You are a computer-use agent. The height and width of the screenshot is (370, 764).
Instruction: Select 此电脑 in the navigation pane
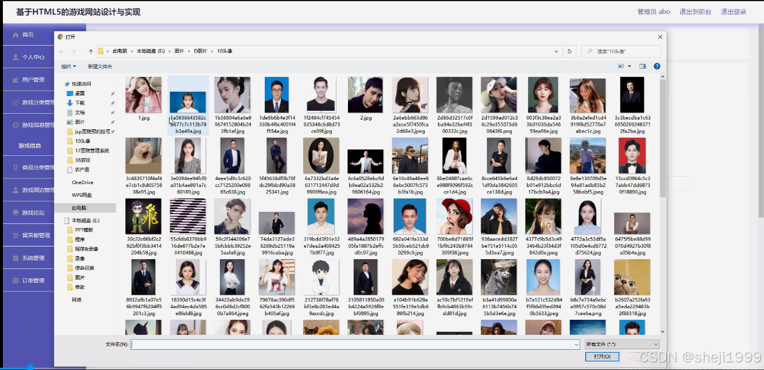(79, 207)
